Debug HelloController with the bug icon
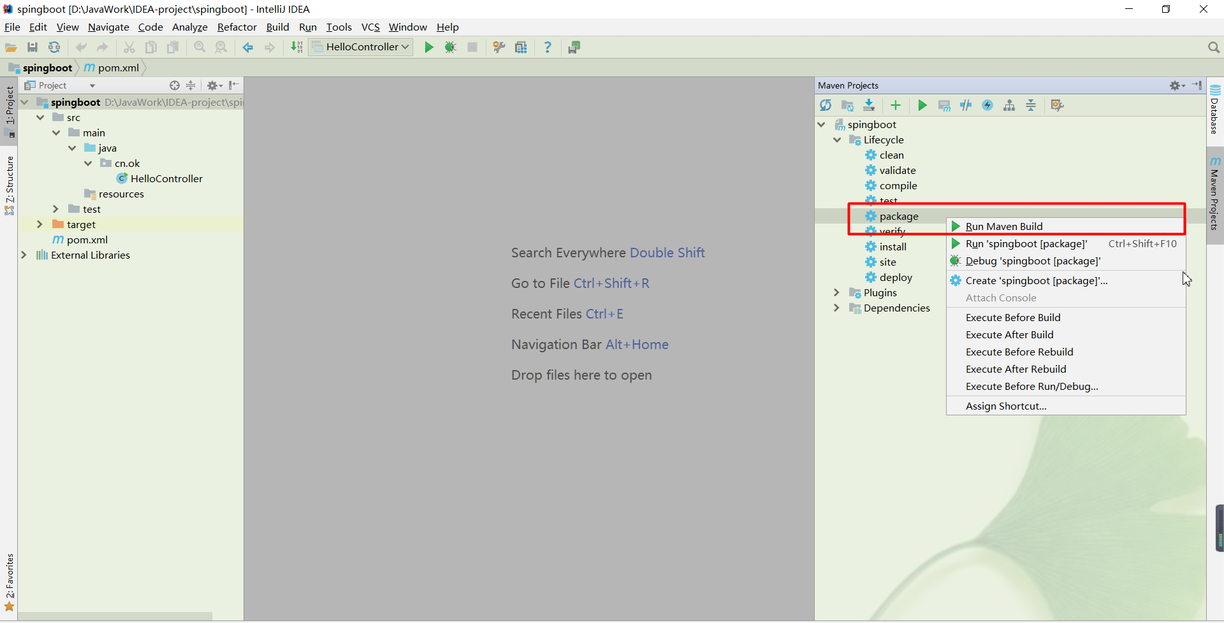The width and height of the screenshot is (1224, 623). (x=451, y=47)
